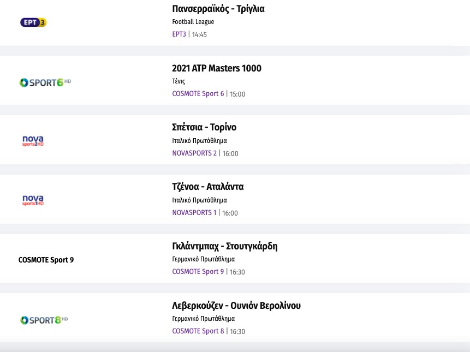Click the purple COSMOTE Sport 8 link

[198, 331]
